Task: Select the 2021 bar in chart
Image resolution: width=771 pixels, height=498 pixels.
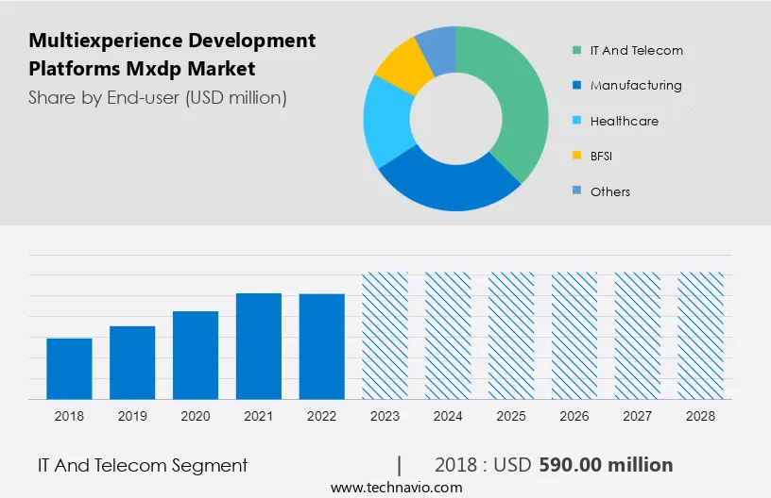Action: pyautogui.click(x=259, y=345)
